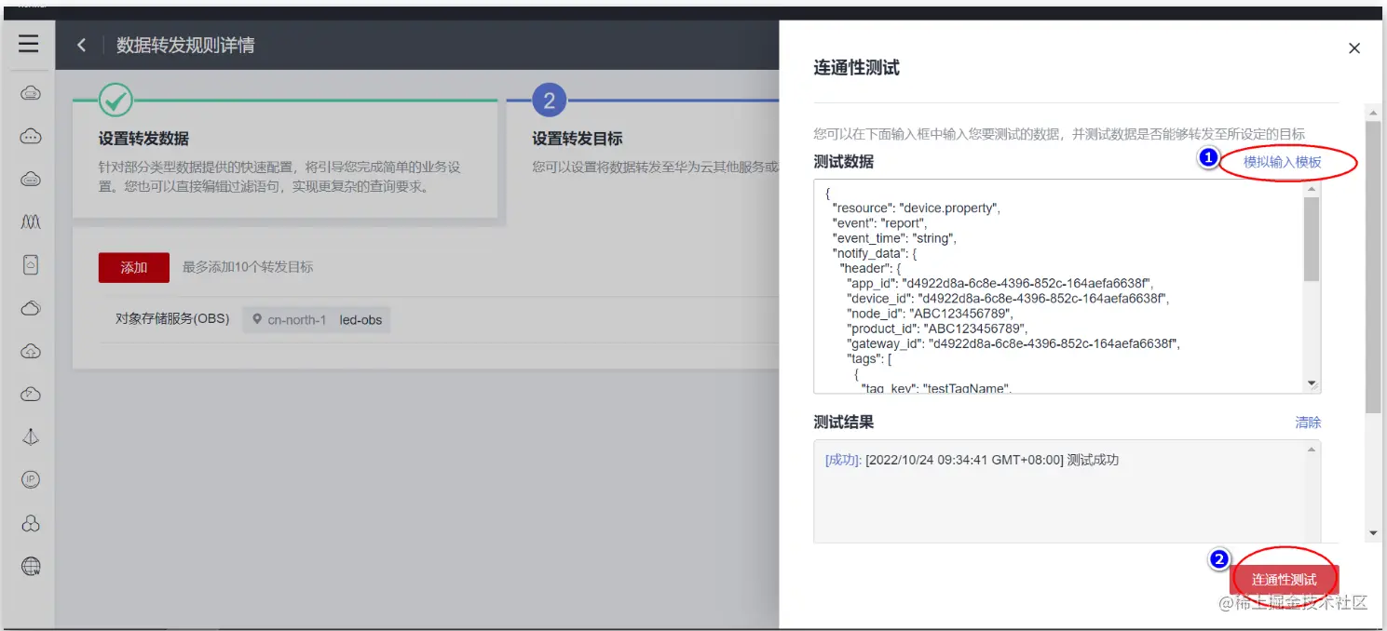Click the location pin next to cn-north-1

[257, 319]
